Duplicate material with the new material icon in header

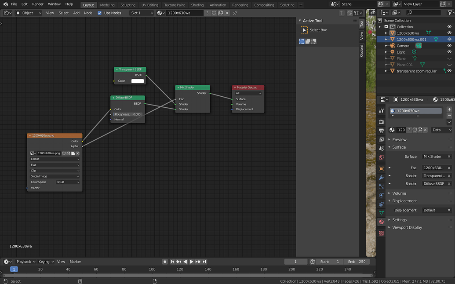[221, 13]
